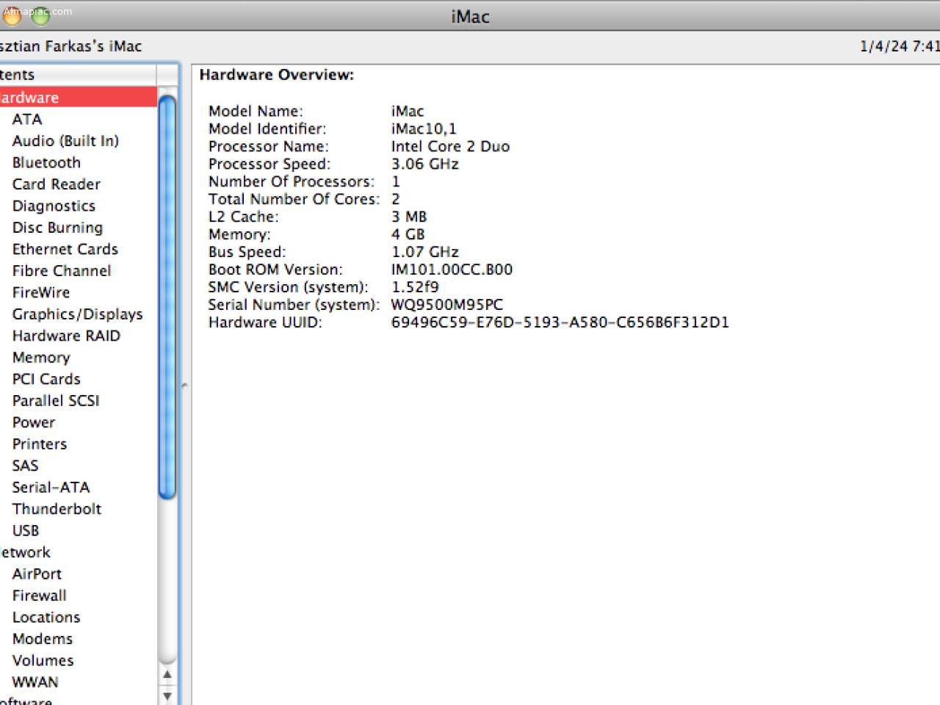
Task: Click the window's green zoom button
Action: coord(40,15)
